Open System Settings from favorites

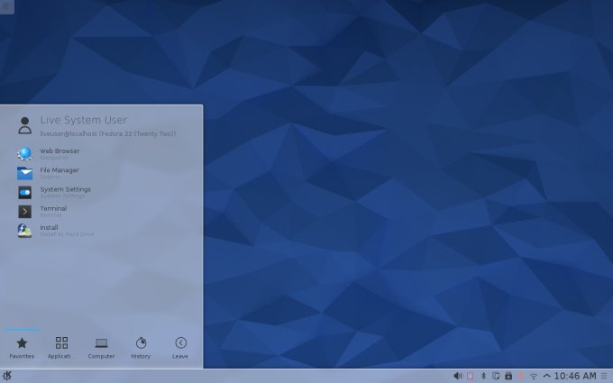54,192
